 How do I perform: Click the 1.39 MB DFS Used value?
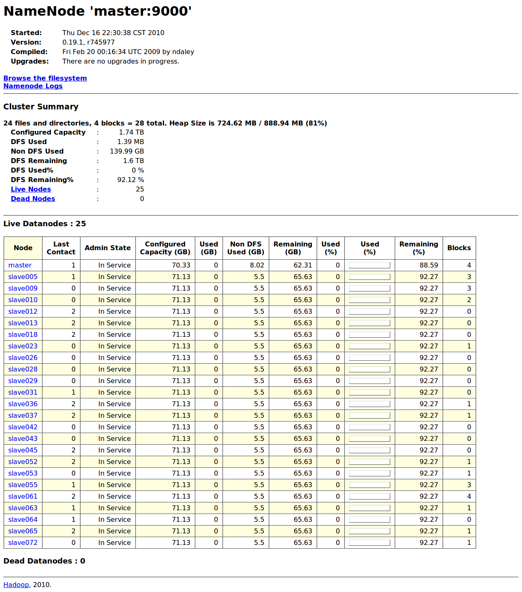(130, 142)
